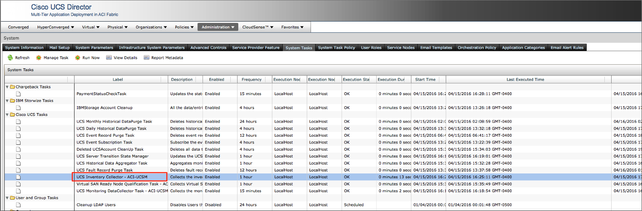Open the Email Alert Rules tab

click(x=567, y=48)
